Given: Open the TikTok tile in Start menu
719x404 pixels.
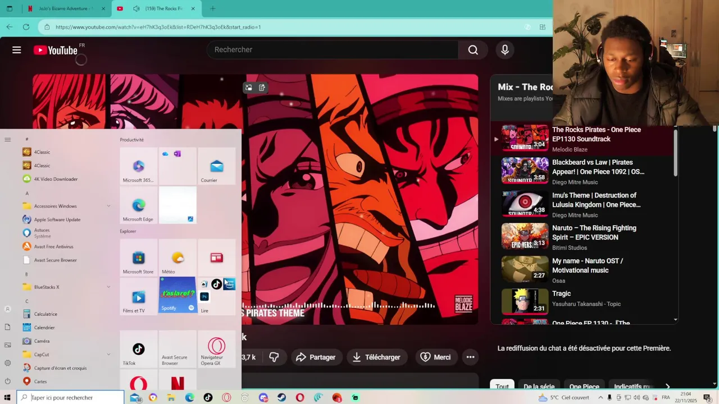Looking at the screenshot, I should tap(138, 349).
